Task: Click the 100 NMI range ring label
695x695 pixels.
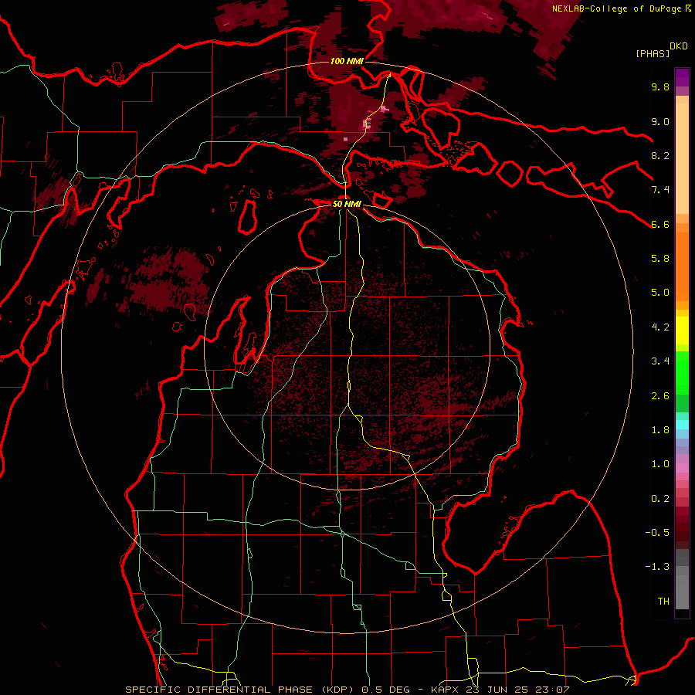Action: pyautogui.click(x=347, y=61)
